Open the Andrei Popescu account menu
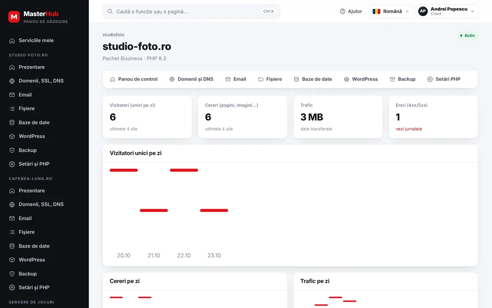 tap(447, 11)
